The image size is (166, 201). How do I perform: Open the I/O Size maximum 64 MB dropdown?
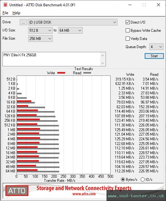pyautogui.click(x=70, y=31)
